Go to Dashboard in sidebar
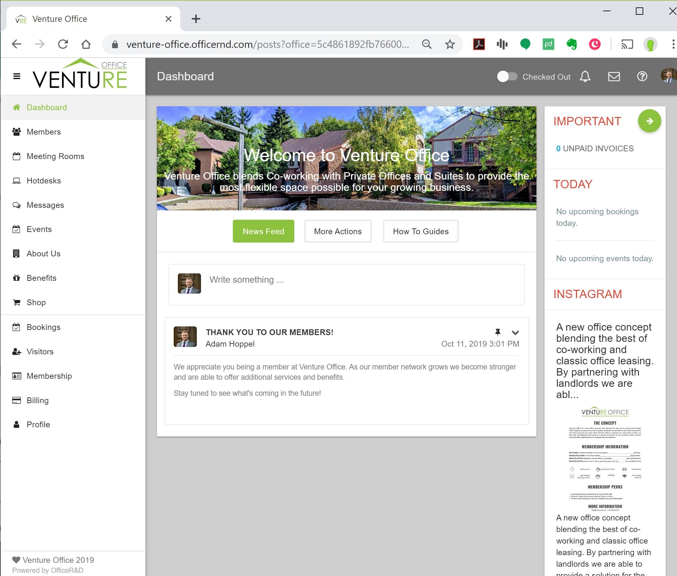The width and height of the screenshot is (677, 576). click(73, 107)
